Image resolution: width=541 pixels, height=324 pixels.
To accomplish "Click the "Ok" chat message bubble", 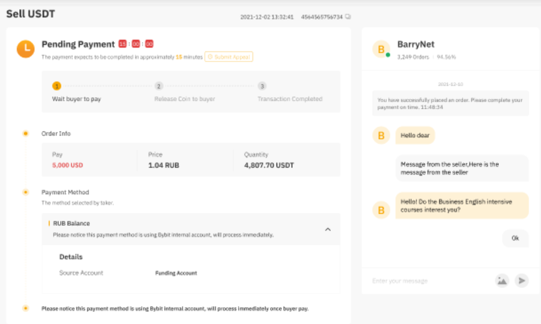I will tap(515, 238).
